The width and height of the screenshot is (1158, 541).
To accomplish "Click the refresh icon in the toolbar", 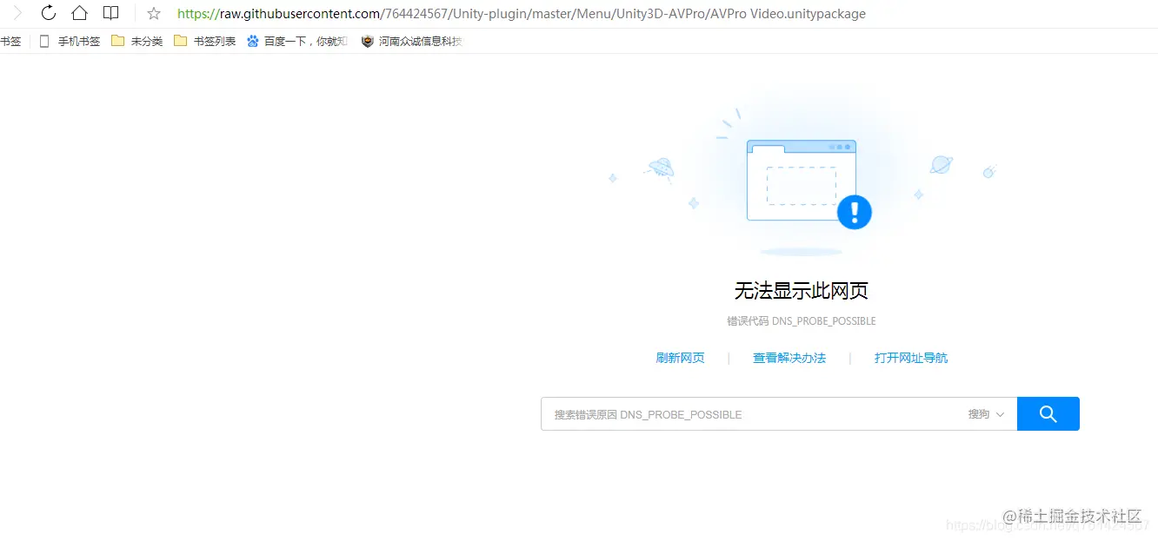I will pyautogui.click(x=49, y=13).
